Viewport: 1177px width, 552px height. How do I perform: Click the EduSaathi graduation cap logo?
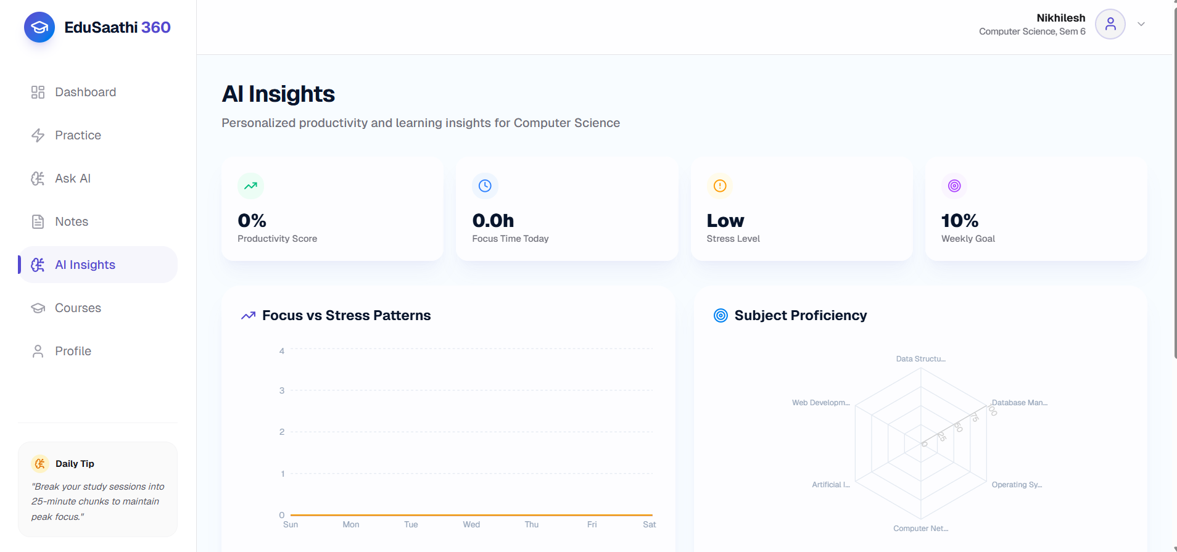(39, 27)
